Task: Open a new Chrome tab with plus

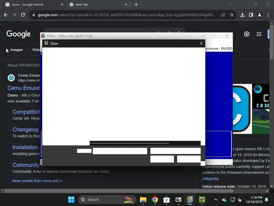Action: [x=136, y=5]
